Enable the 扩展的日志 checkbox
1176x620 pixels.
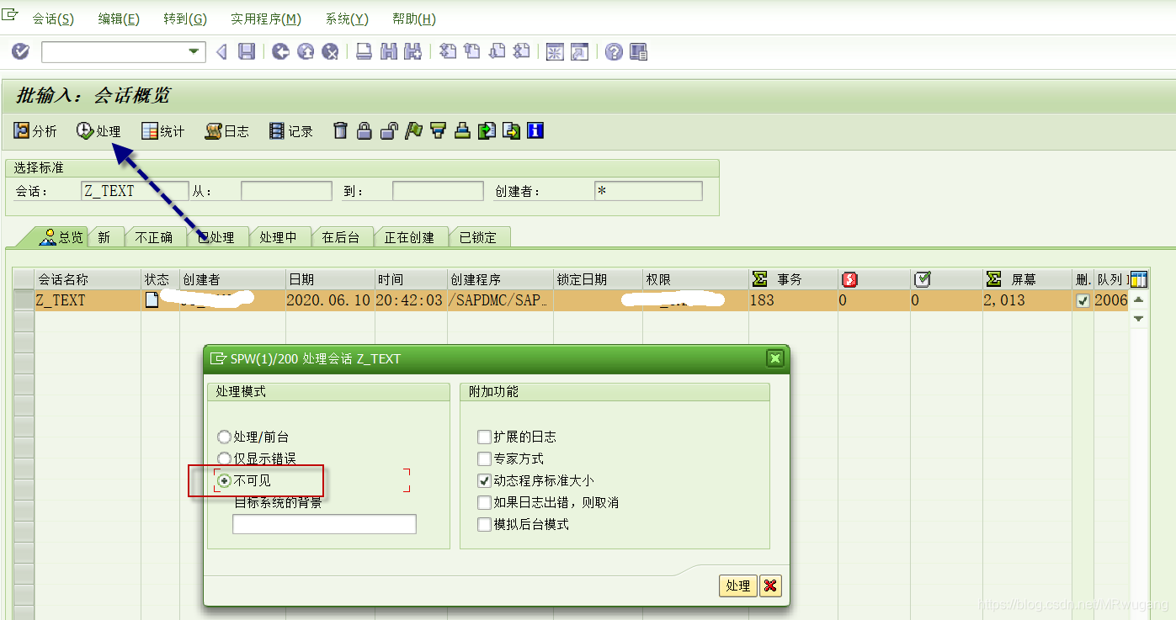(x=484, y=437)
